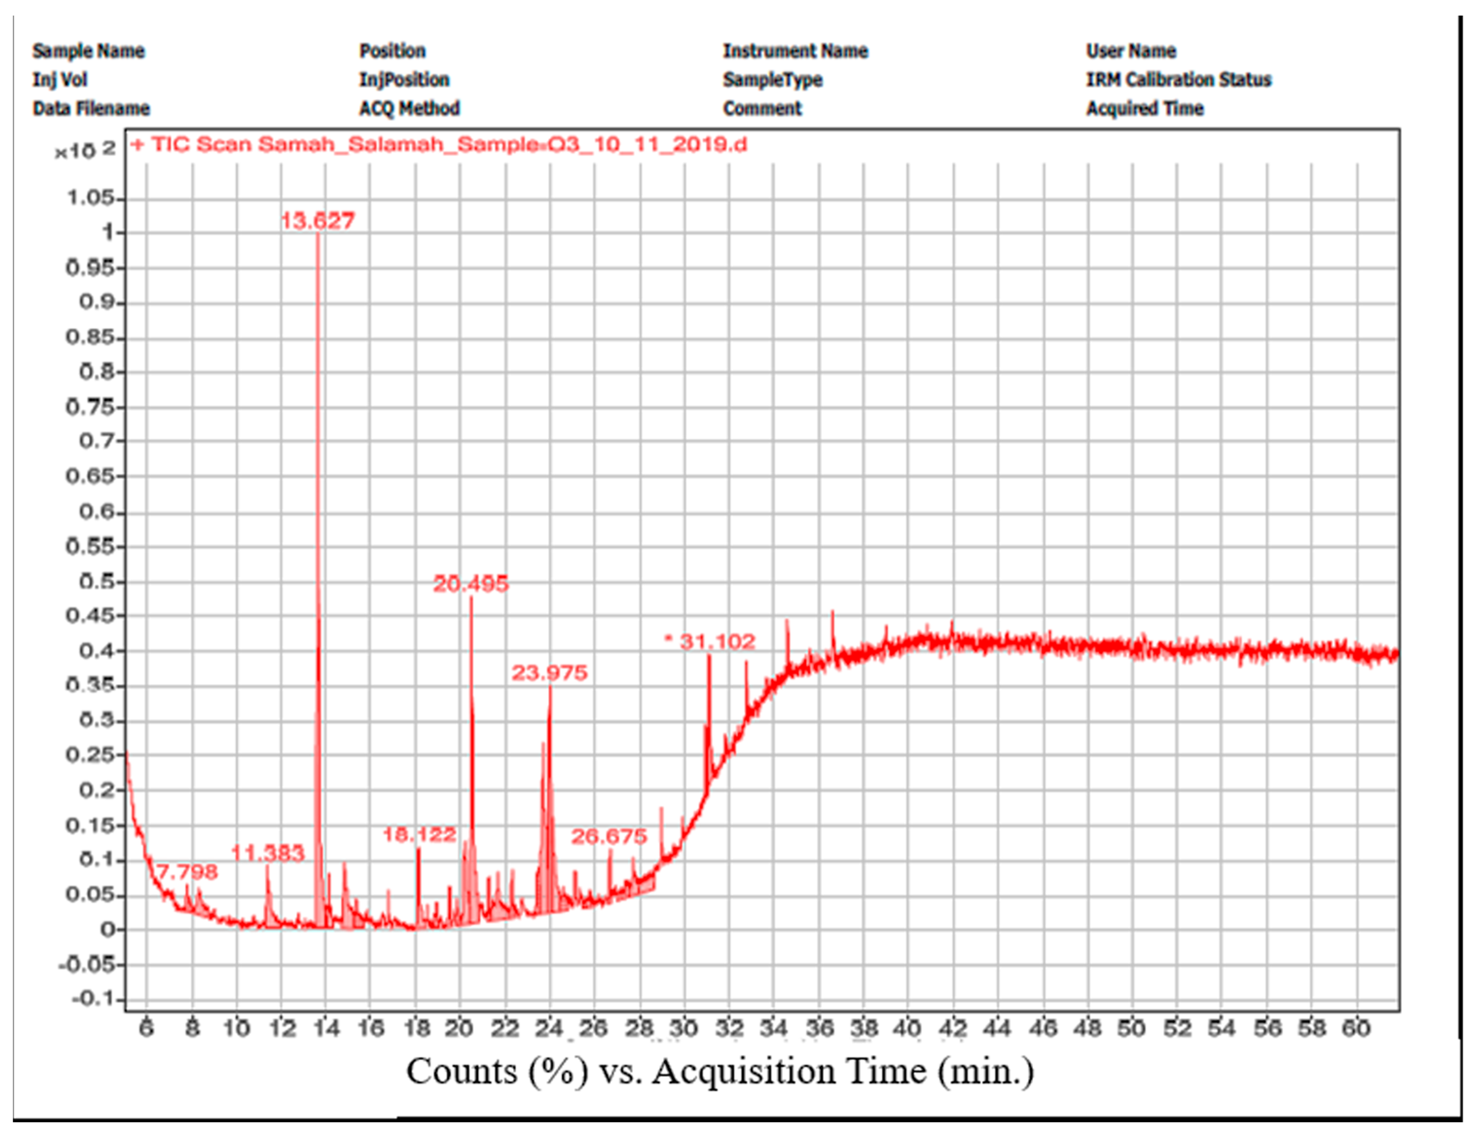Click the 26.675 peak label

[x=609, y=837]
